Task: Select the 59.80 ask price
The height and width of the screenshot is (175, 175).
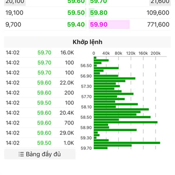Action: click(99, 13)
